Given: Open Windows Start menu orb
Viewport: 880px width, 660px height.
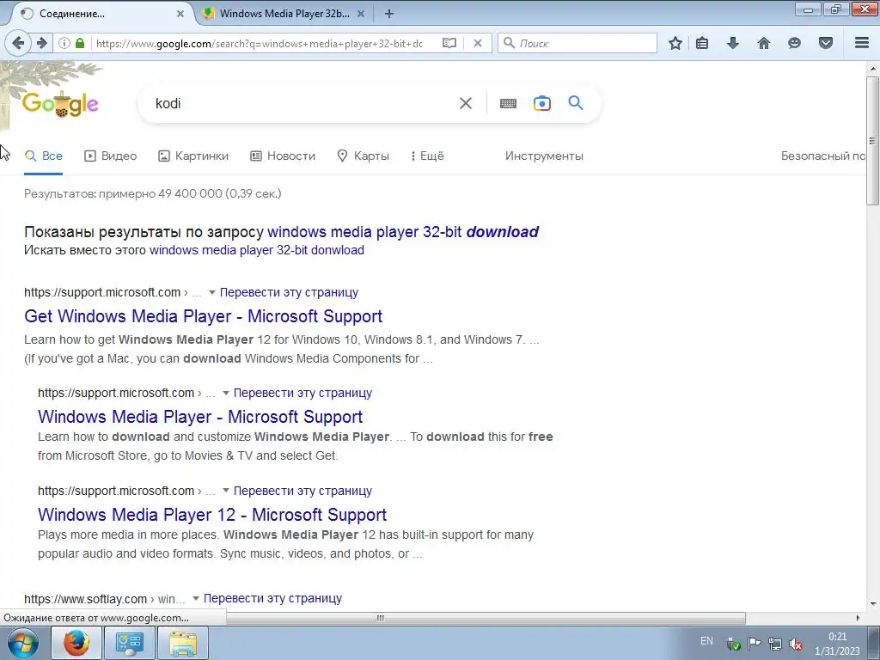Looking at the screenshot, I should click(21, 643).
